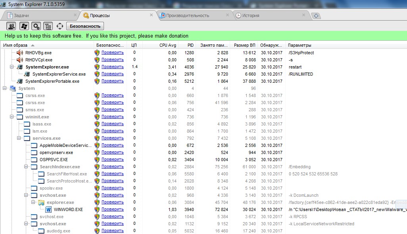
Task: Collapse the explorer.exe tree node
Action: (x=33, y=202)
